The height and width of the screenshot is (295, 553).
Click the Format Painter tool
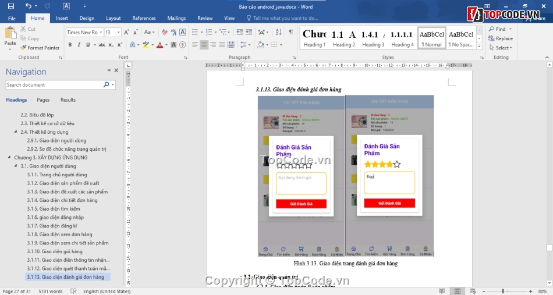coord(40,48)
